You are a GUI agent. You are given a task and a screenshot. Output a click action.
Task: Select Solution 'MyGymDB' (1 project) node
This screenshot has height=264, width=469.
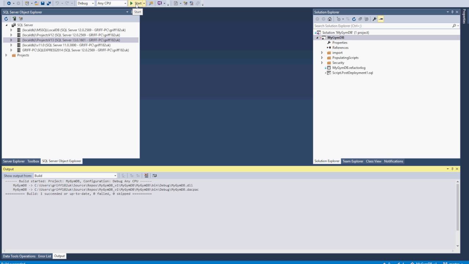pos(346,33)
